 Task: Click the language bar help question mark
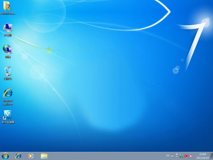click(x=177, y=154)
